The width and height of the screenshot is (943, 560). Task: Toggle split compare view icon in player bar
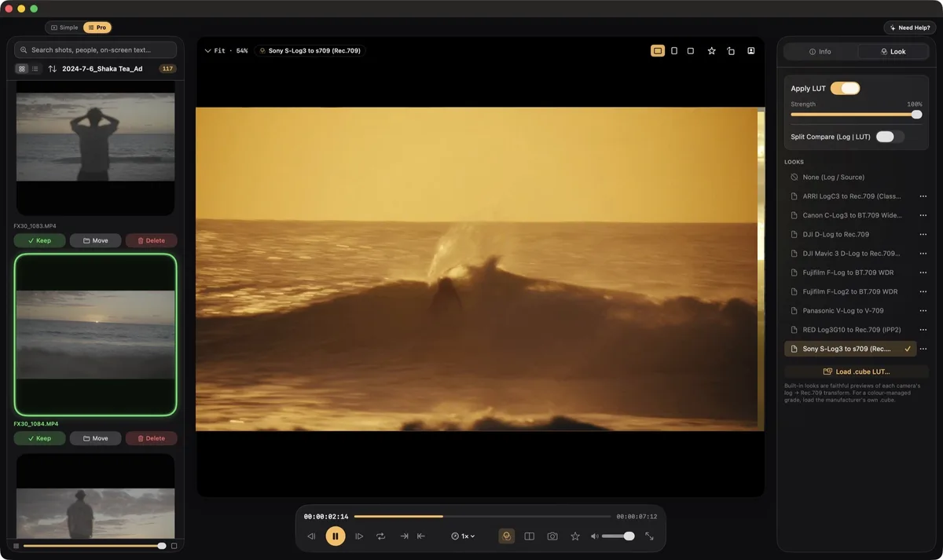click(530, 536)
